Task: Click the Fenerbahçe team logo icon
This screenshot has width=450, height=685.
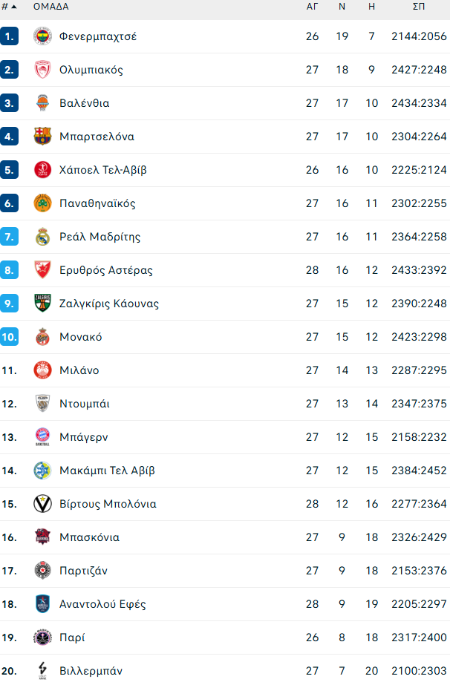Action: point(42,36)
